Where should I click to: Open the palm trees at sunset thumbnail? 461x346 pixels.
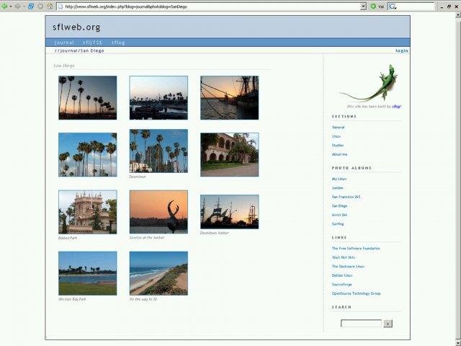(88, 98)
